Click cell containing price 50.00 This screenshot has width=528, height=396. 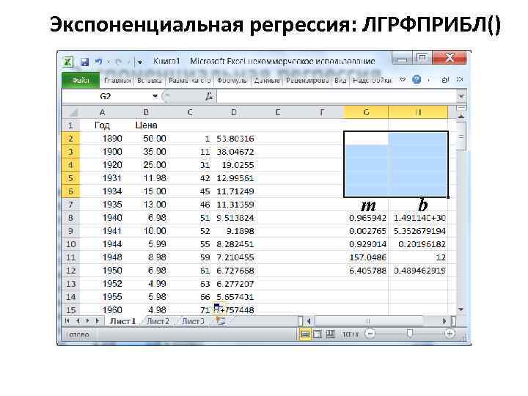point(146,139)
